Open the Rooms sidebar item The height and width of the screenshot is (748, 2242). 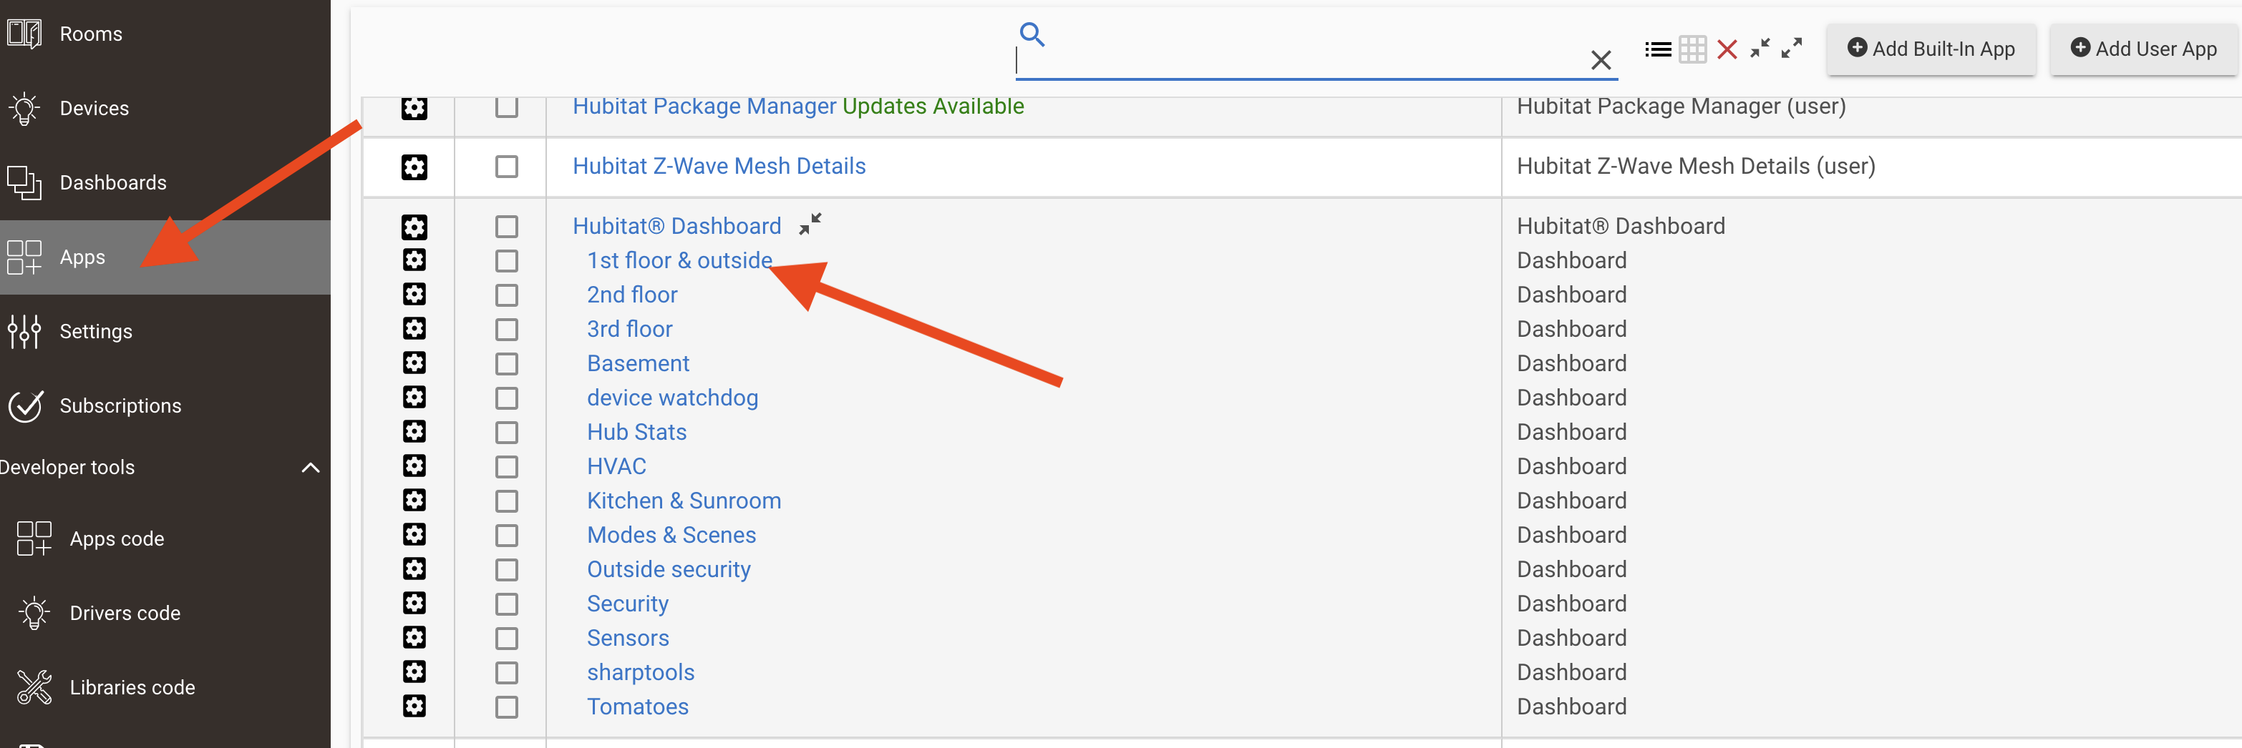tap(165, 34)
